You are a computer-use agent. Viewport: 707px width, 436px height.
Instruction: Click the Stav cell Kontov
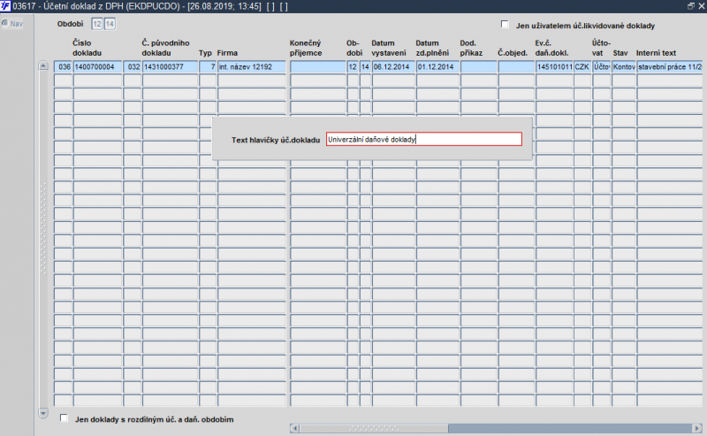coord(624,67)
